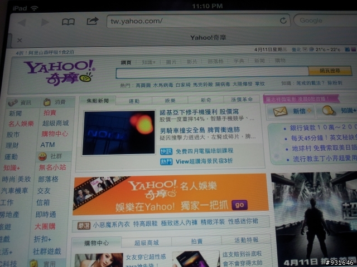Reload the page with the refresh icon

click(x=283, y=21)
